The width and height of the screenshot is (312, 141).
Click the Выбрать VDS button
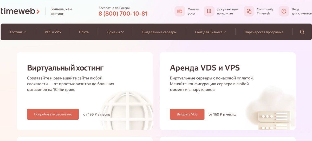187,114
